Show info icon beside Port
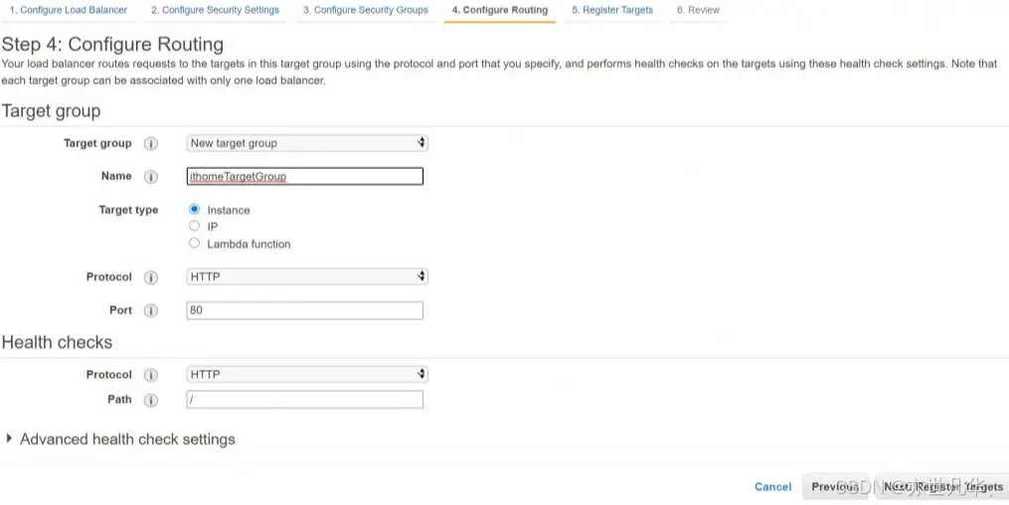The image size is (1009, 505). tap(150, 311)
